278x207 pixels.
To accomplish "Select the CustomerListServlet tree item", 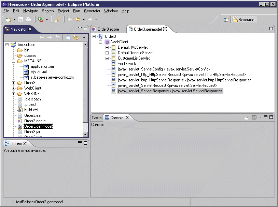I will coord(134,58).
